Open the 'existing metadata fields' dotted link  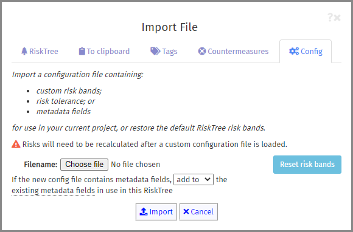click(53, 191)
